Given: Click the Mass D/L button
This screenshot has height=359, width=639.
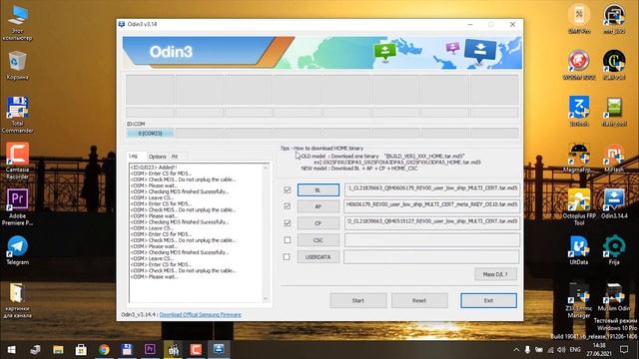Looking at the screenshot, I should [495, 274].
